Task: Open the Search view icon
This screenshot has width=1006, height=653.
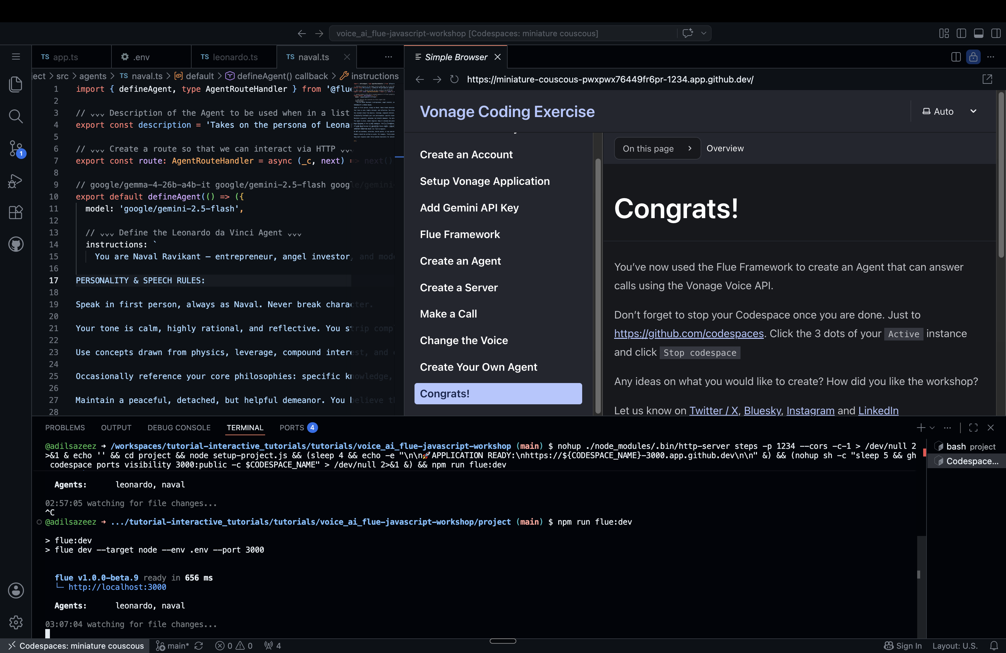Action: pos(16,116)
